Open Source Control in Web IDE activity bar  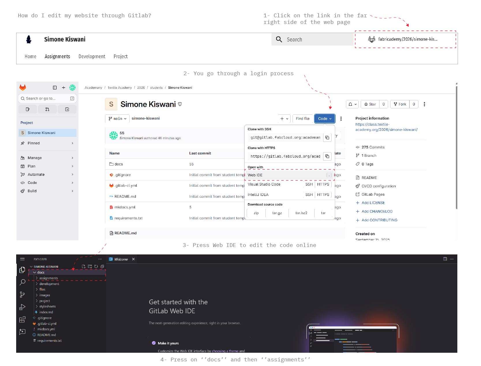point(22,295)
